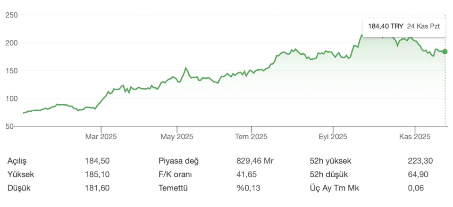Click the Temettü label
The width and height of the screenshot is (453, 207).
pos(173,188)
